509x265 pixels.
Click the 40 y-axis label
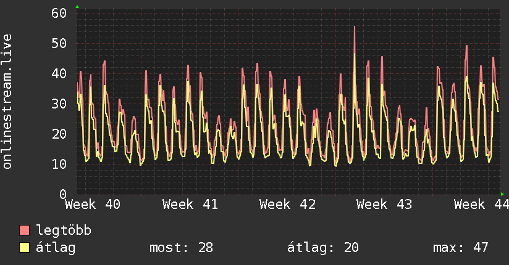tap(59, 73)
